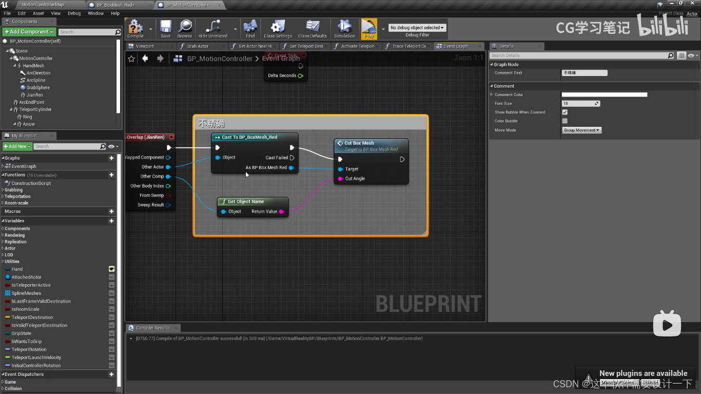Image resolution: width=701 pixels, height=394 pixels.
Task: Toggle Hide Unrelated nodes in the toolbar
Action: coord(213,29)
